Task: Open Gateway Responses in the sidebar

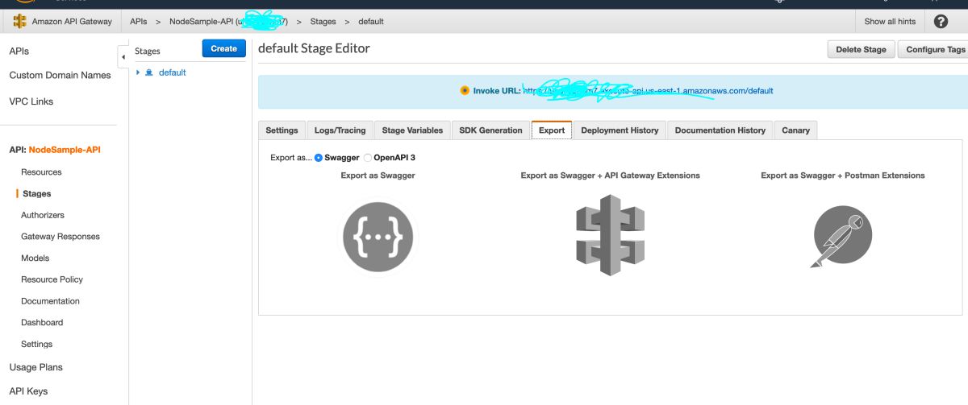Action: tap(60, 237)
